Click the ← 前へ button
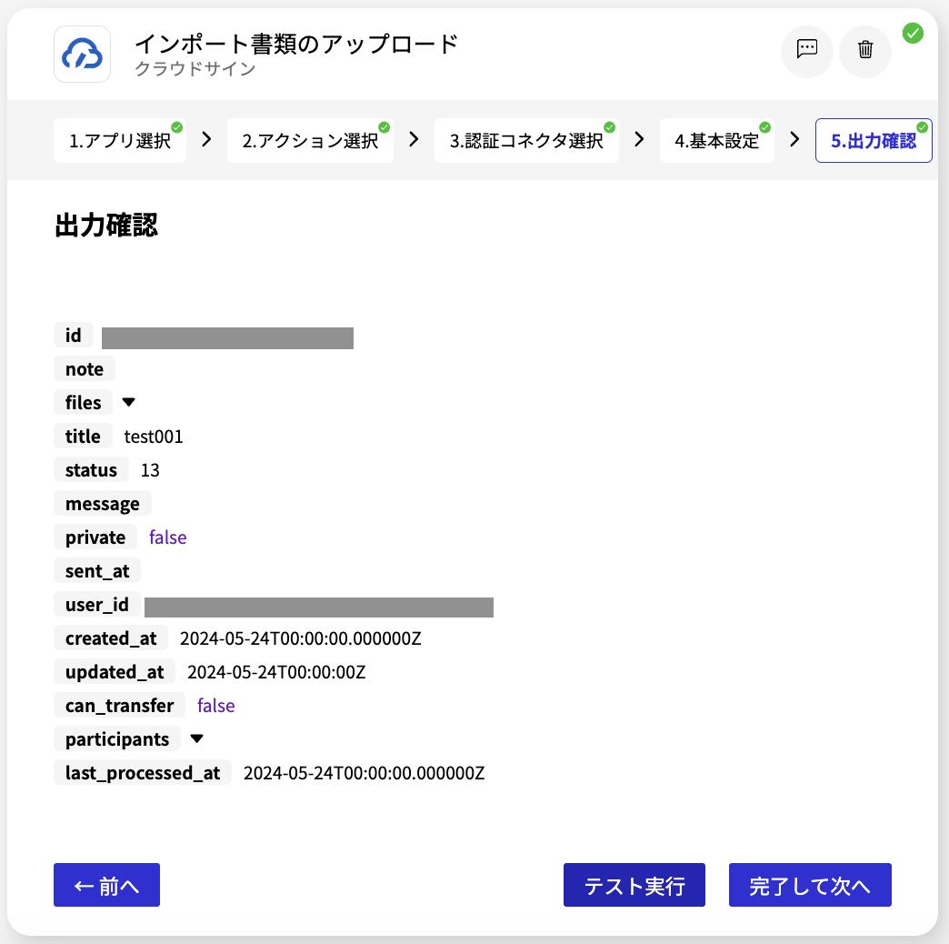This screenshot has height=944, width=949. click(x=106, y=885)
